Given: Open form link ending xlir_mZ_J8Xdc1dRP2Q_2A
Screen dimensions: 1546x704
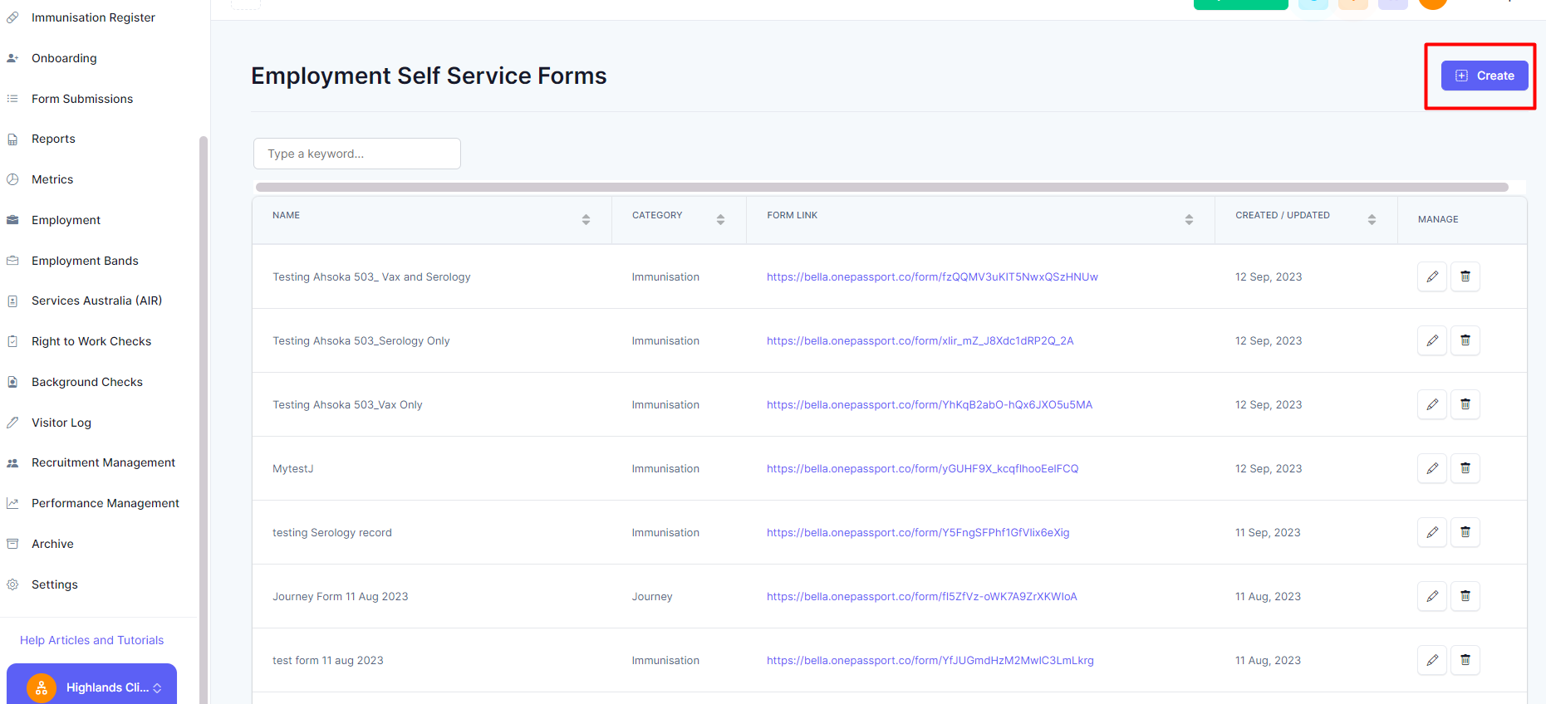Looking at the screenshot, I should [x=920, y=341].
